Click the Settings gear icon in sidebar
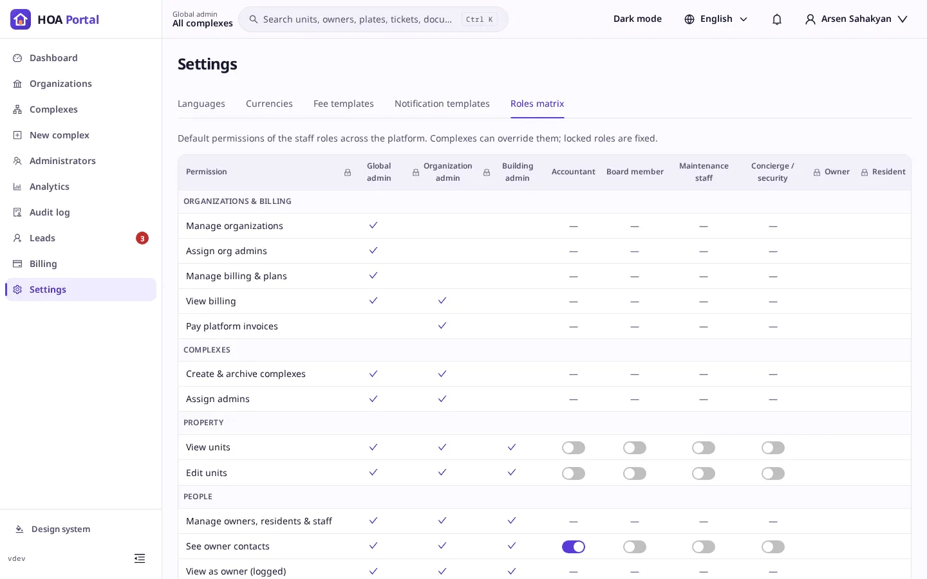The width and height of the screenshot is (927, 579). pos(17,289)
